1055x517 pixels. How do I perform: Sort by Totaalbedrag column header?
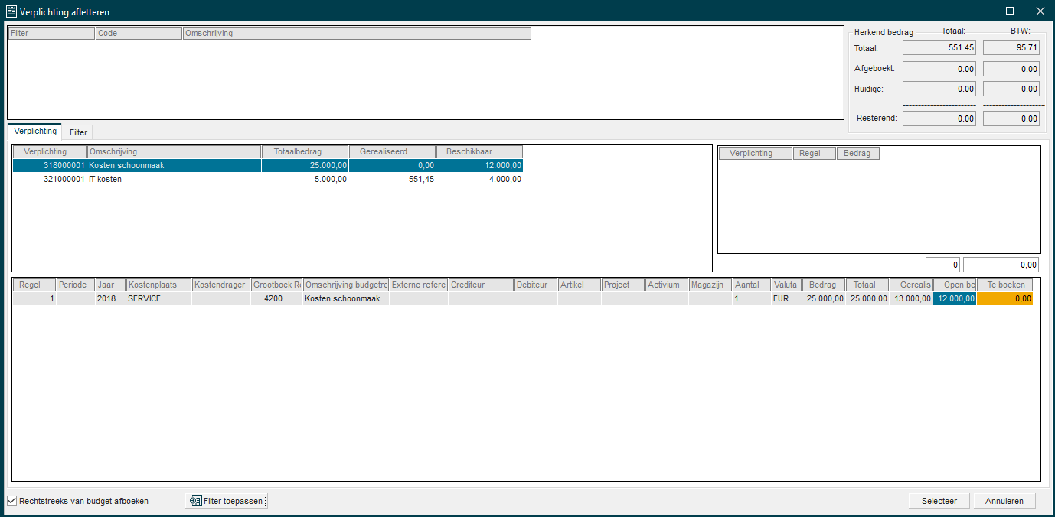point(304,152)
